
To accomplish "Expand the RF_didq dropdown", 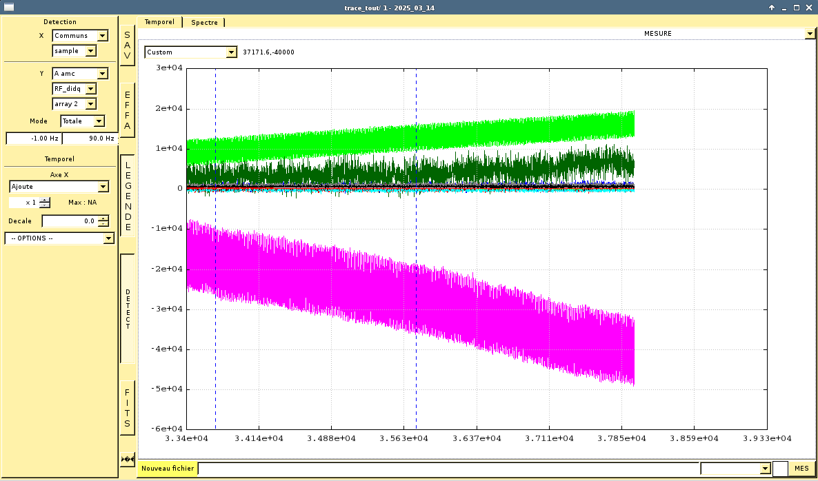I will [x=90, y=89].
